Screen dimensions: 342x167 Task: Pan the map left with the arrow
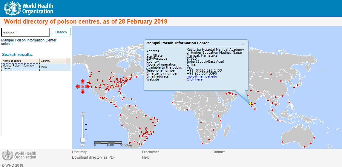[78, 86]
